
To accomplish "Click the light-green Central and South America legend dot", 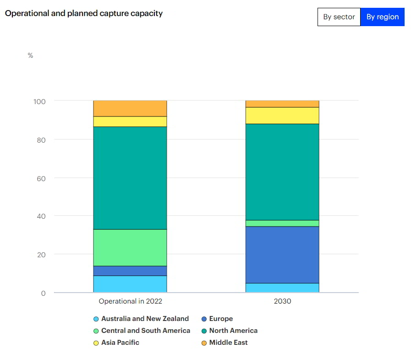I will pos(96,331).
